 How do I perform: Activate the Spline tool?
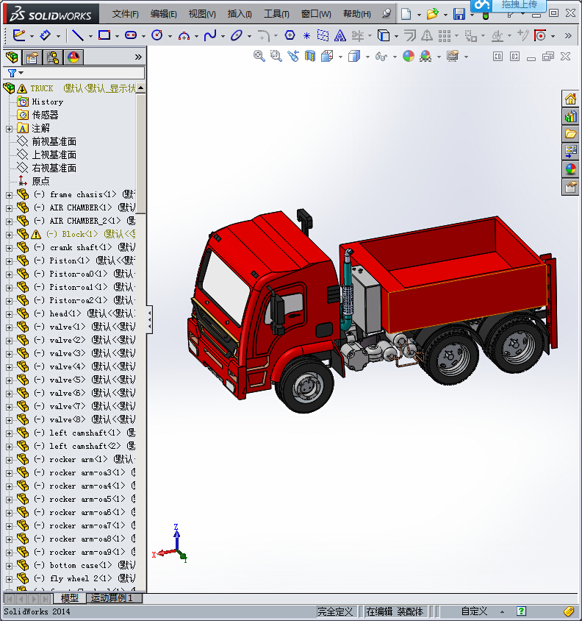[x=210, y=35]
